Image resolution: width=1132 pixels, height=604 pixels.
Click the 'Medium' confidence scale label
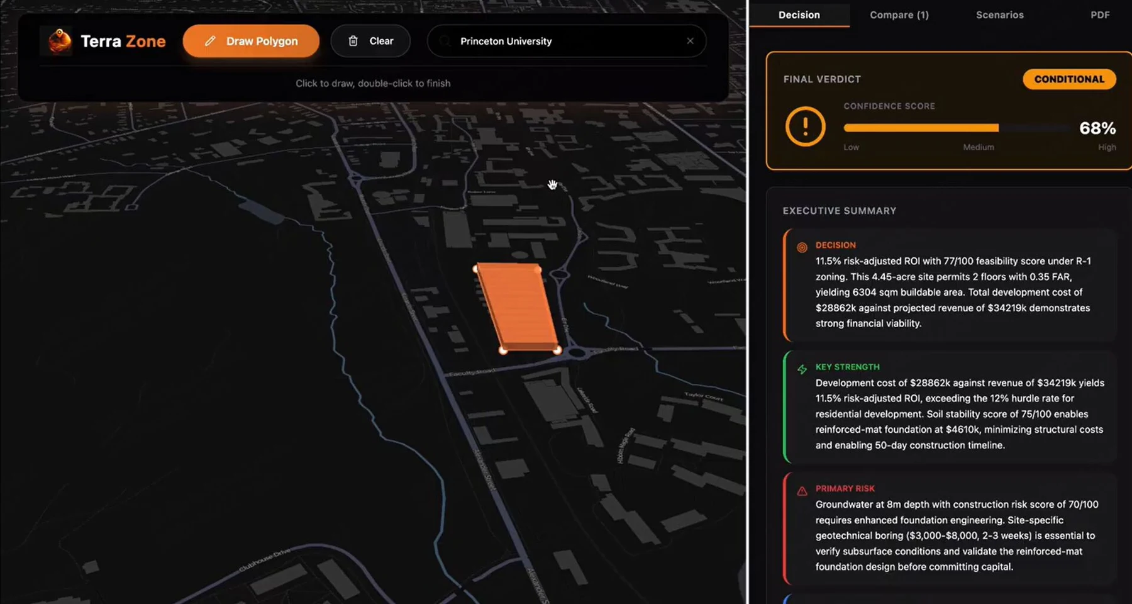point(979,147)
